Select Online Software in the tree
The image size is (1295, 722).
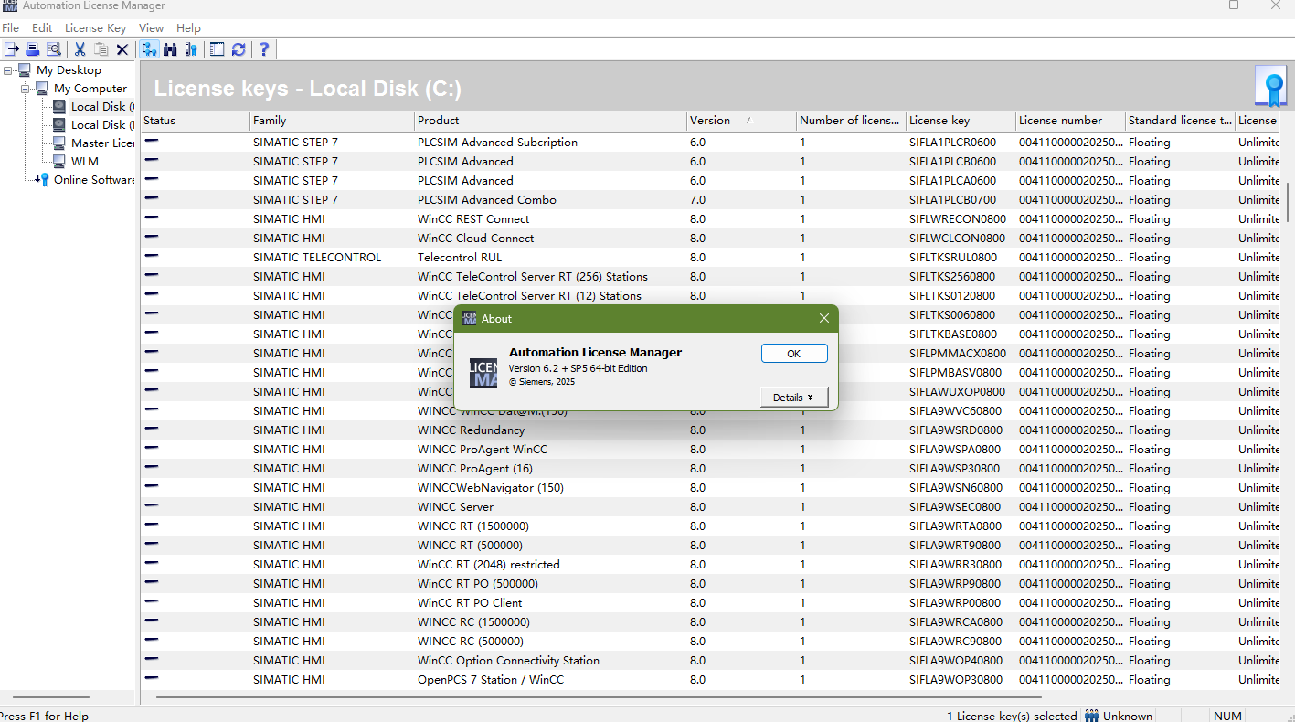point(93,180)
